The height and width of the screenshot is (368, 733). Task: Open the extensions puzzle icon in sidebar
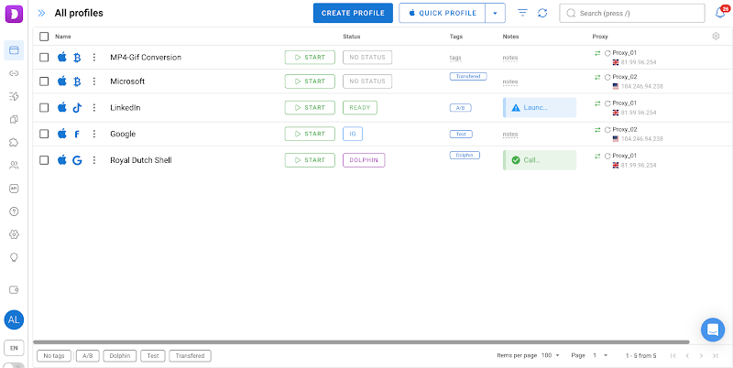pos(14,143)
